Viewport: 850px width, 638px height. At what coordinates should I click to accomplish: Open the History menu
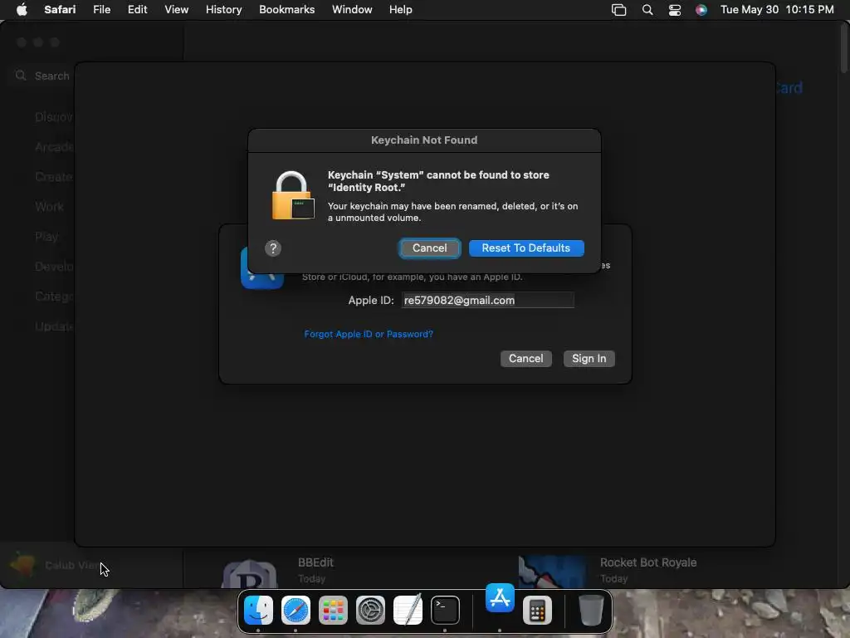point(223,10)
